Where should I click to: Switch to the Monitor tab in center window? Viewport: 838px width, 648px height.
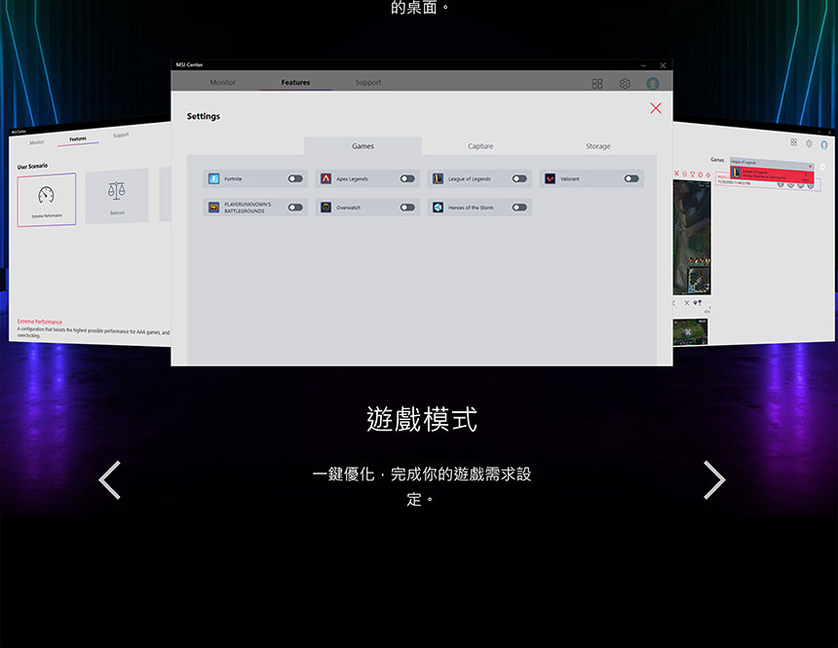(x=223, y=82)
